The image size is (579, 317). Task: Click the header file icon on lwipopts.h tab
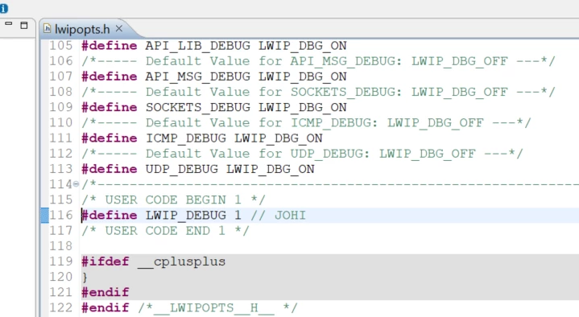47,28
